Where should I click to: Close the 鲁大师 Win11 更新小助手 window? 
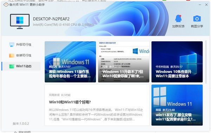(206, 5)
